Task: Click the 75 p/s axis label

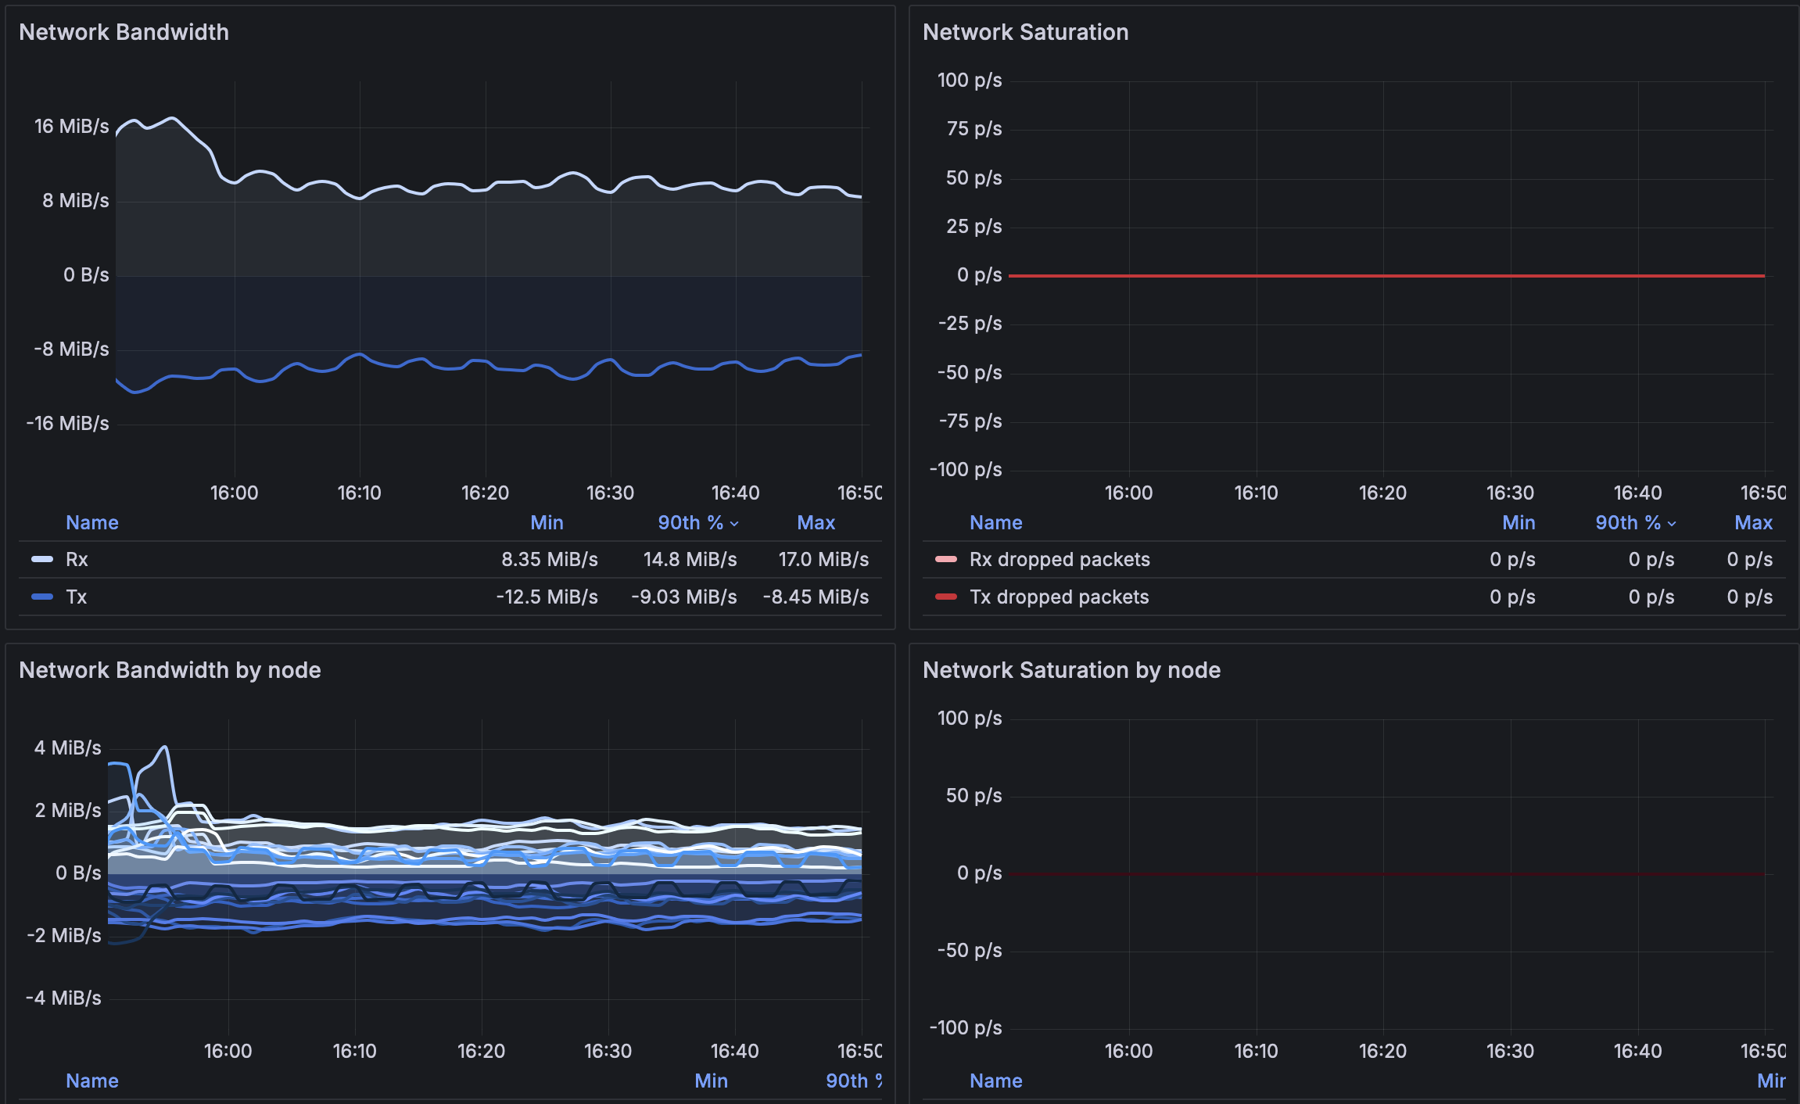Action: pos(974,128)
